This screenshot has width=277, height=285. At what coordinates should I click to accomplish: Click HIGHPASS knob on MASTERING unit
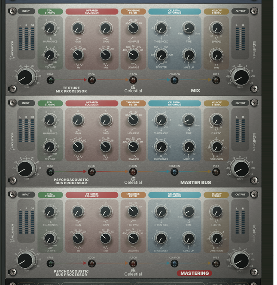click(133, 211)
